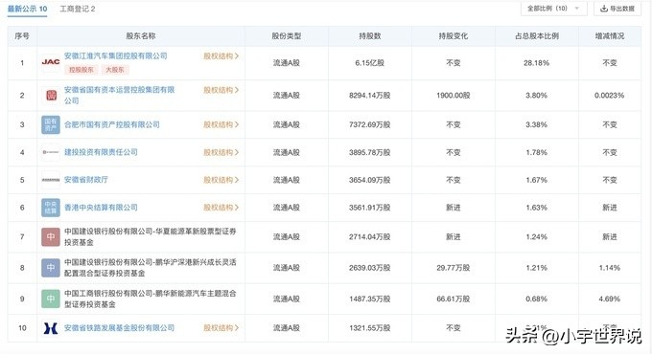This screenshot has width=652, height=354.
Task: Click the 股份类型 column header
Action: (x=287, y=36)
